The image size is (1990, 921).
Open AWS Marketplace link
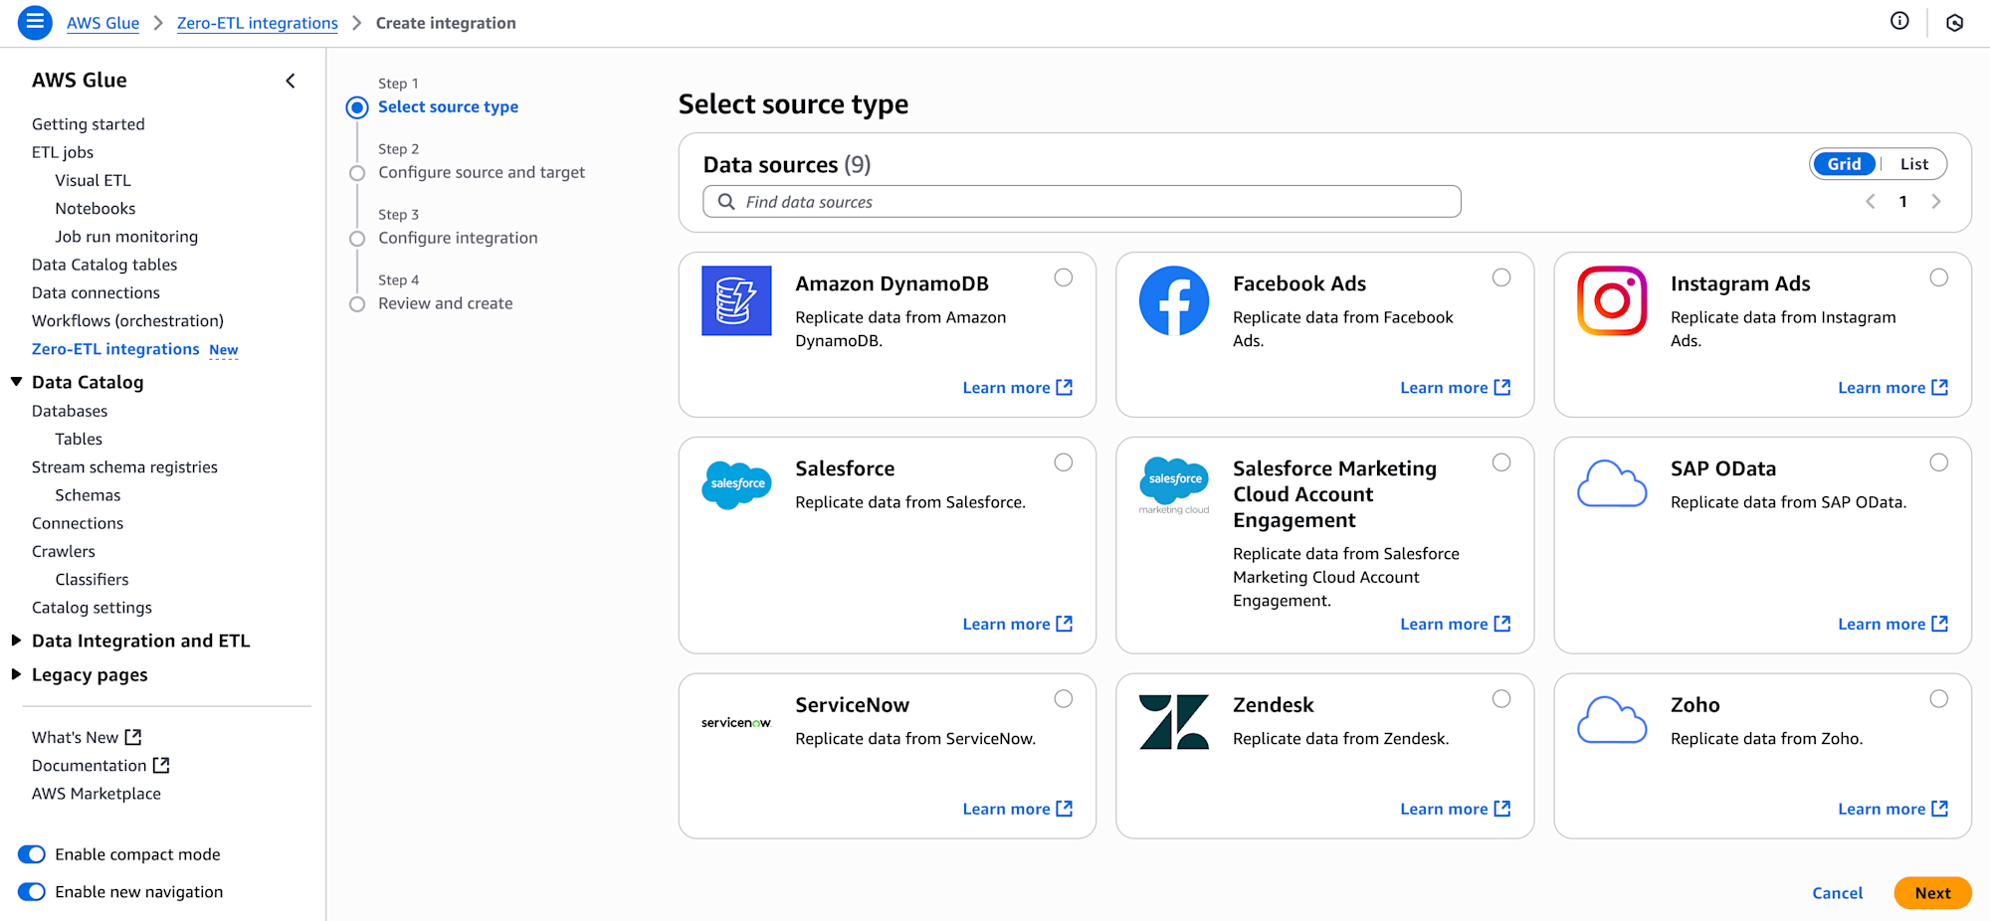(97, 794)
